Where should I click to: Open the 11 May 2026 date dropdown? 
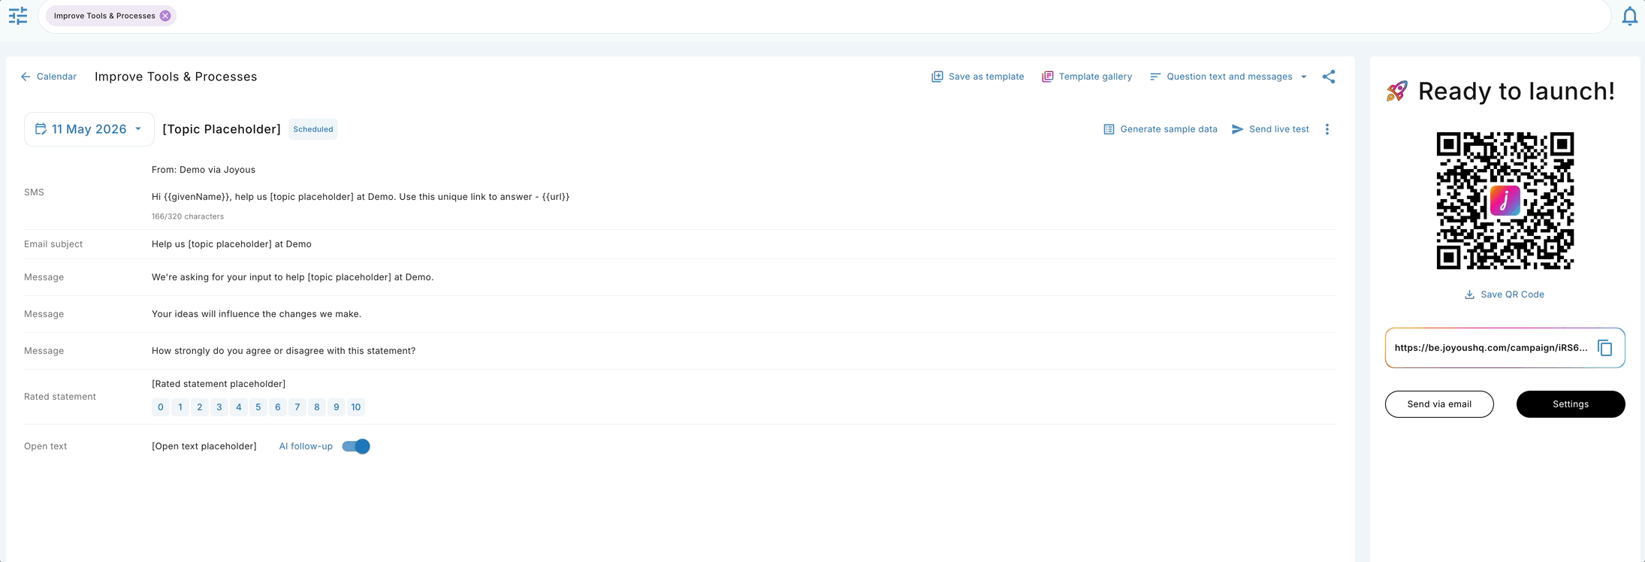click(89, 129)
